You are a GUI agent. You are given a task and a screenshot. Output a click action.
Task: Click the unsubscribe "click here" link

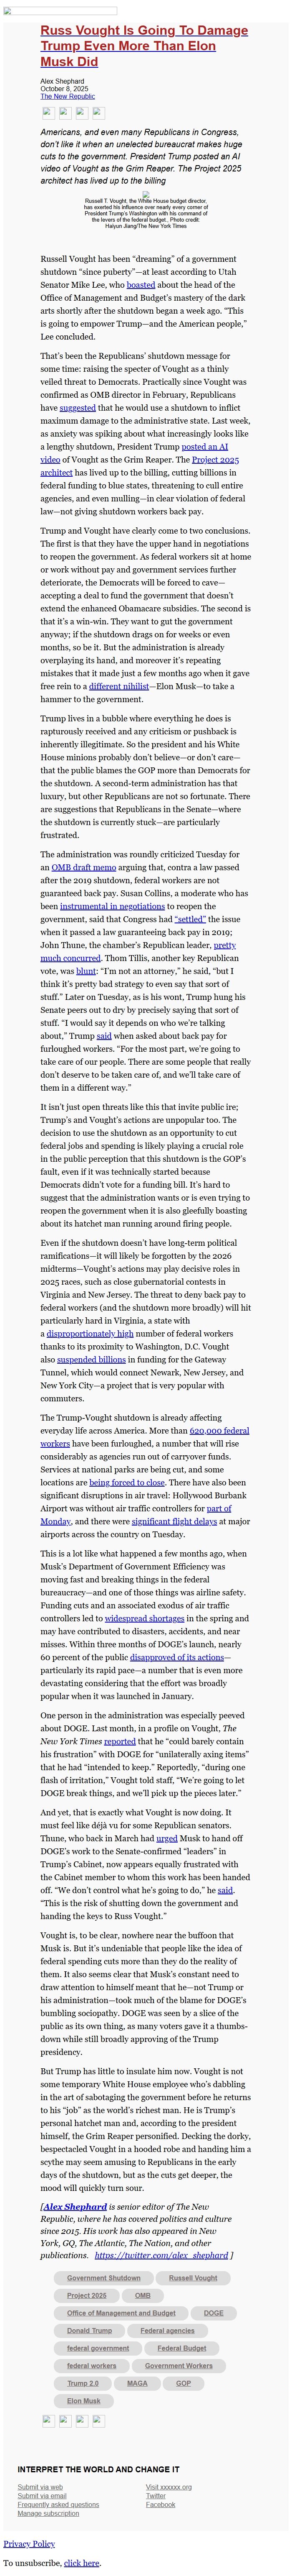(x=82, y=2563)
